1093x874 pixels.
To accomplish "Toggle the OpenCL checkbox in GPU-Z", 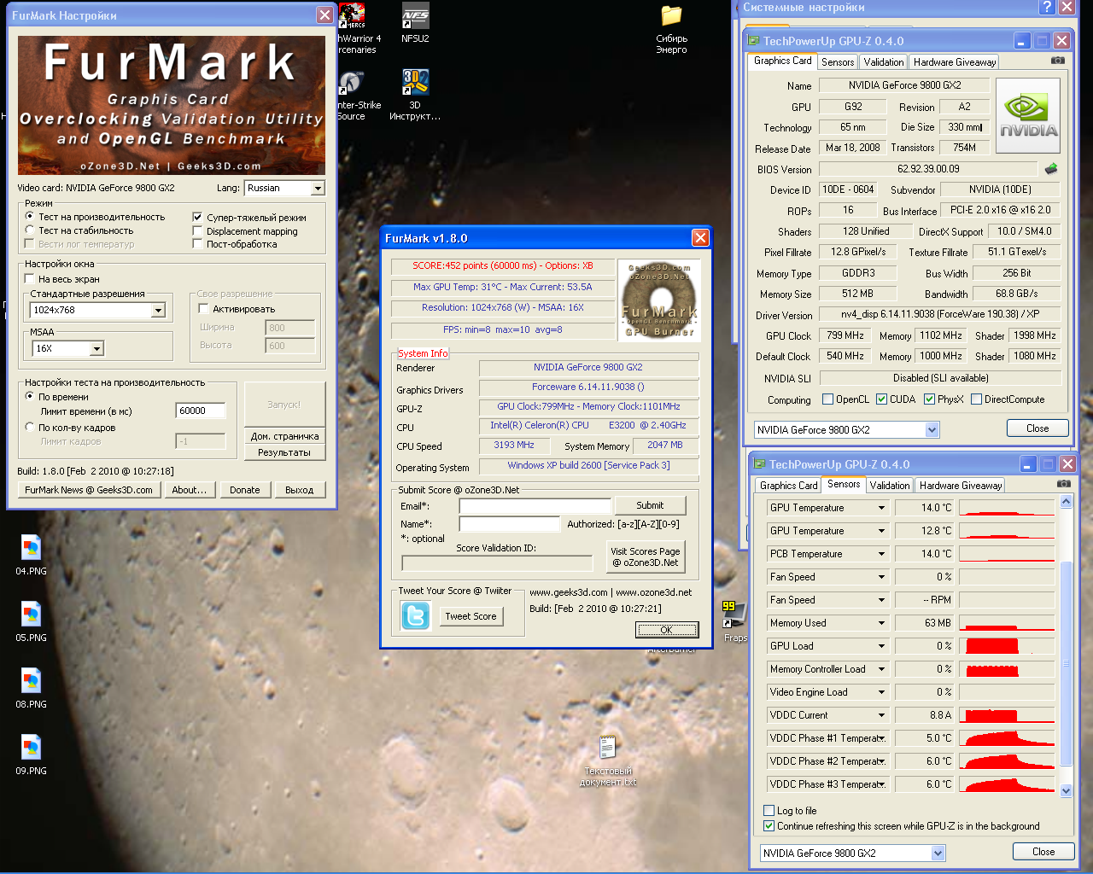I will click(827, 399).
